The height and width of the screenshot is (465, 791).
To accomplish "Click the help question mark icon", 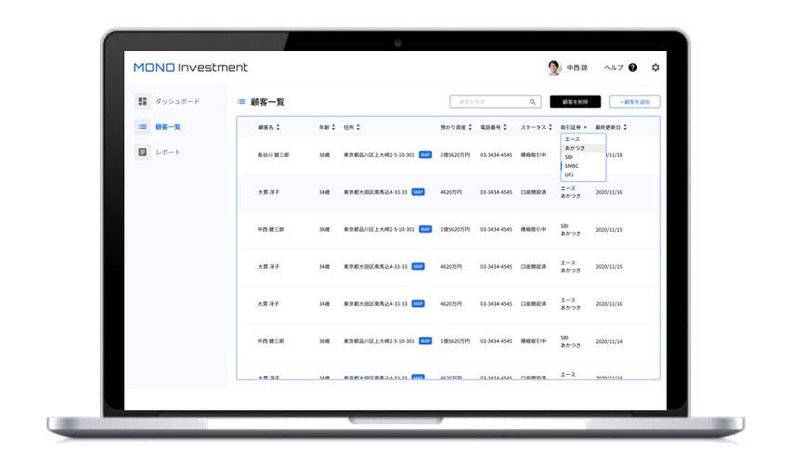I will coord(632,68).
